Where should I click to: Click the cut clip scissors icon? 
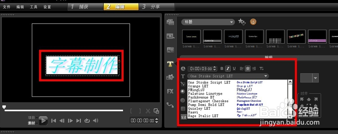148,111
